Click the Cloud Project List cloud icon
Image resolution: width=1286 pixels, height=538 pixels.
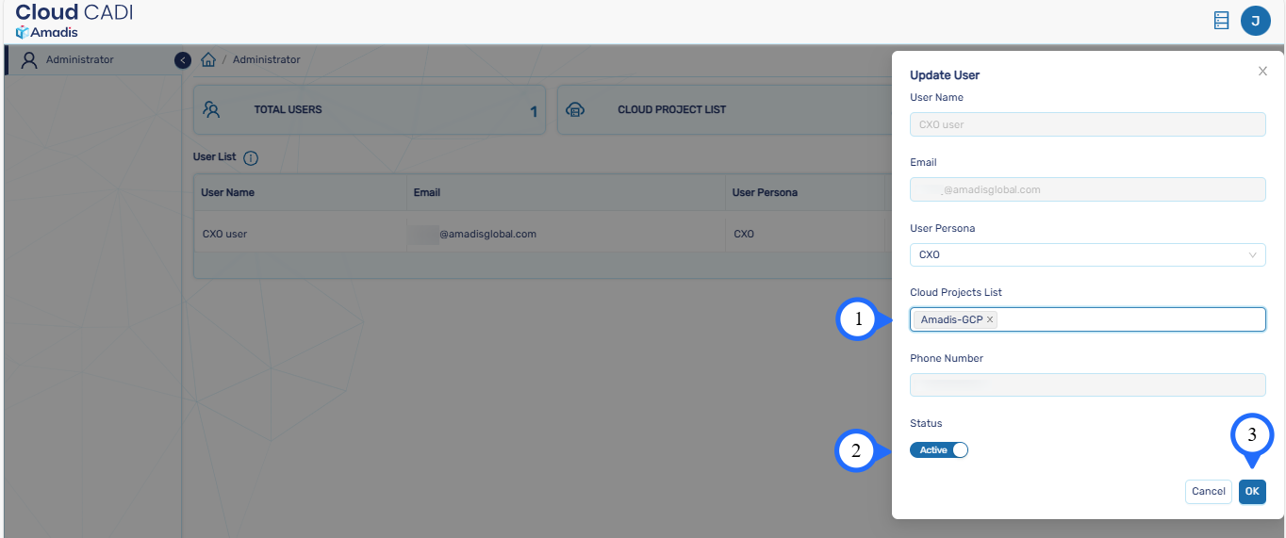[575, 110]
